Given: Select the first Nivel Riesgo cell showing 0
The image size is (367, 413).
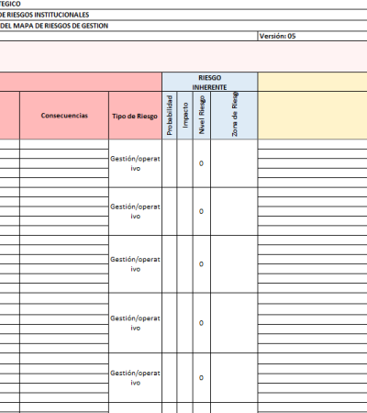Looking at the screenshot, I should tap(202, 163).
